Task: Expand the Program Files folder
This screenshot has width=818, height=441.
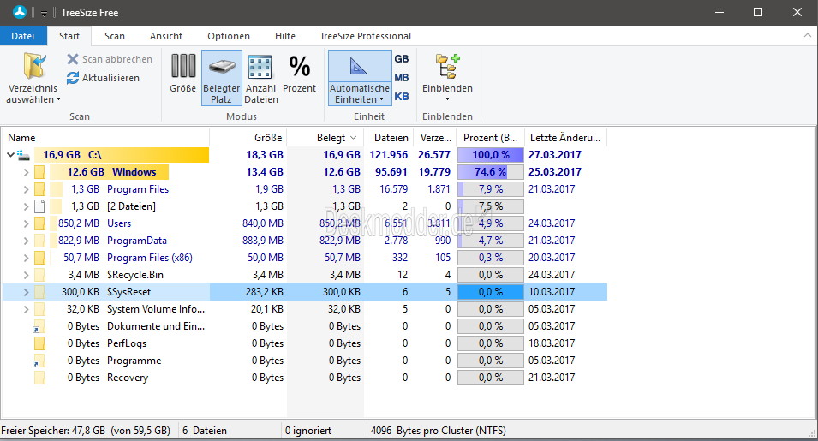Action: coord(26,189)
